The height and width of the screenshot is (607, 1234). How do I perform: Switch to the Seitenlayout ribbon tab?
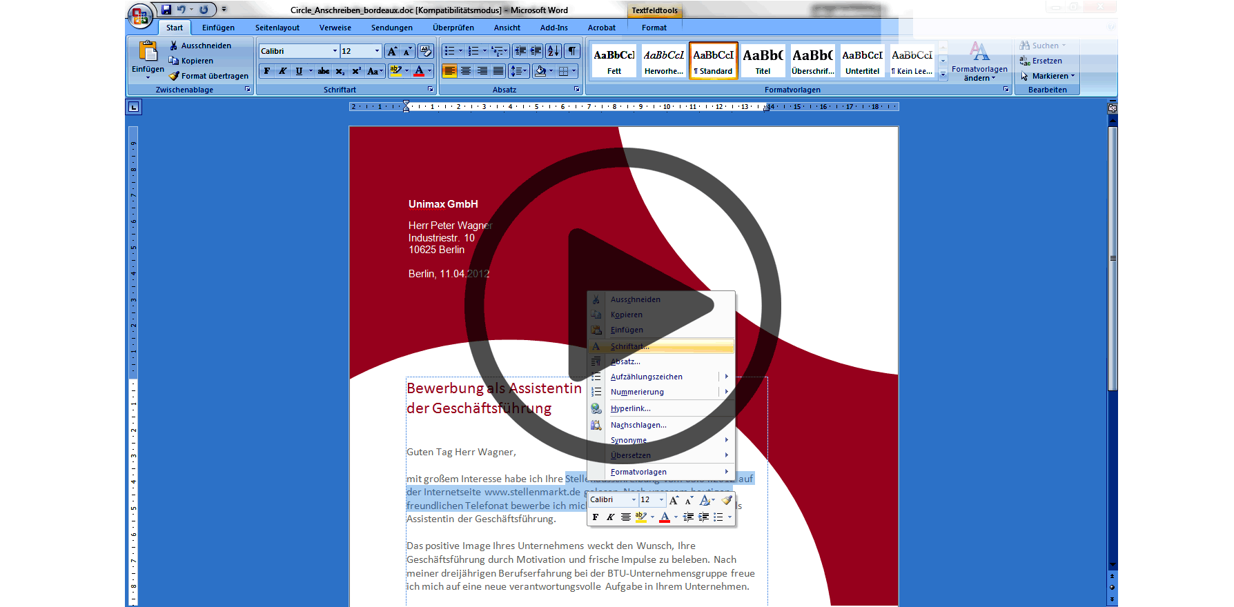(x=277, y=28)
